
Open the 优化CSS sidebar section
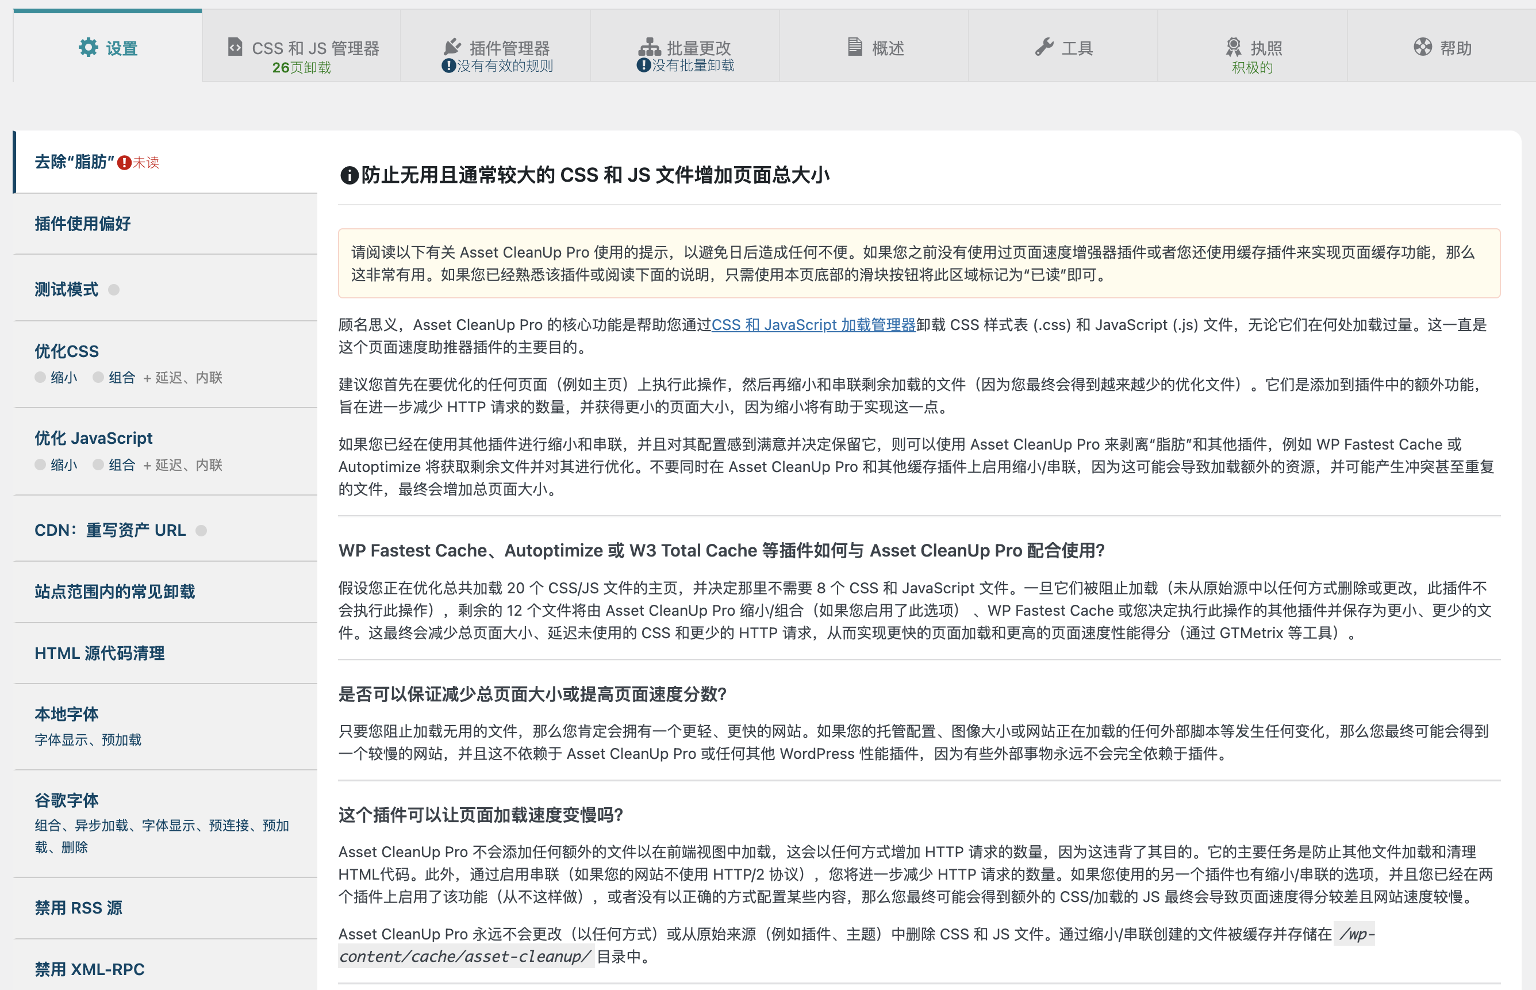(166, 364)
